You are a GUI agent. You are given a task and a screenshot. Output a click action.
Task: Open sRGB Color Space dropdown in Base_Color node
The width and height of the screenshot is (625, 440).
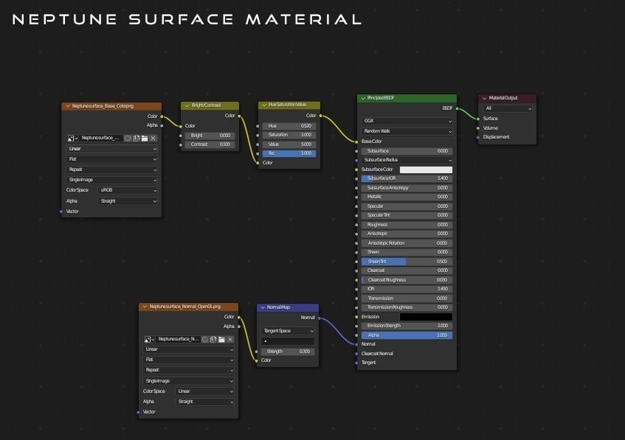point(128,190)
